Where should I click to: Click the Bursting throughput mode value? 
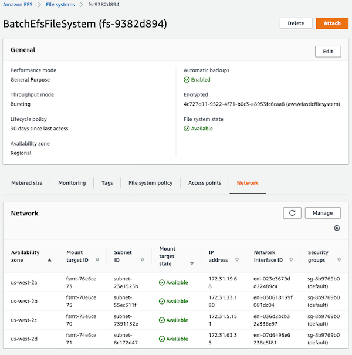pos(21,104)
